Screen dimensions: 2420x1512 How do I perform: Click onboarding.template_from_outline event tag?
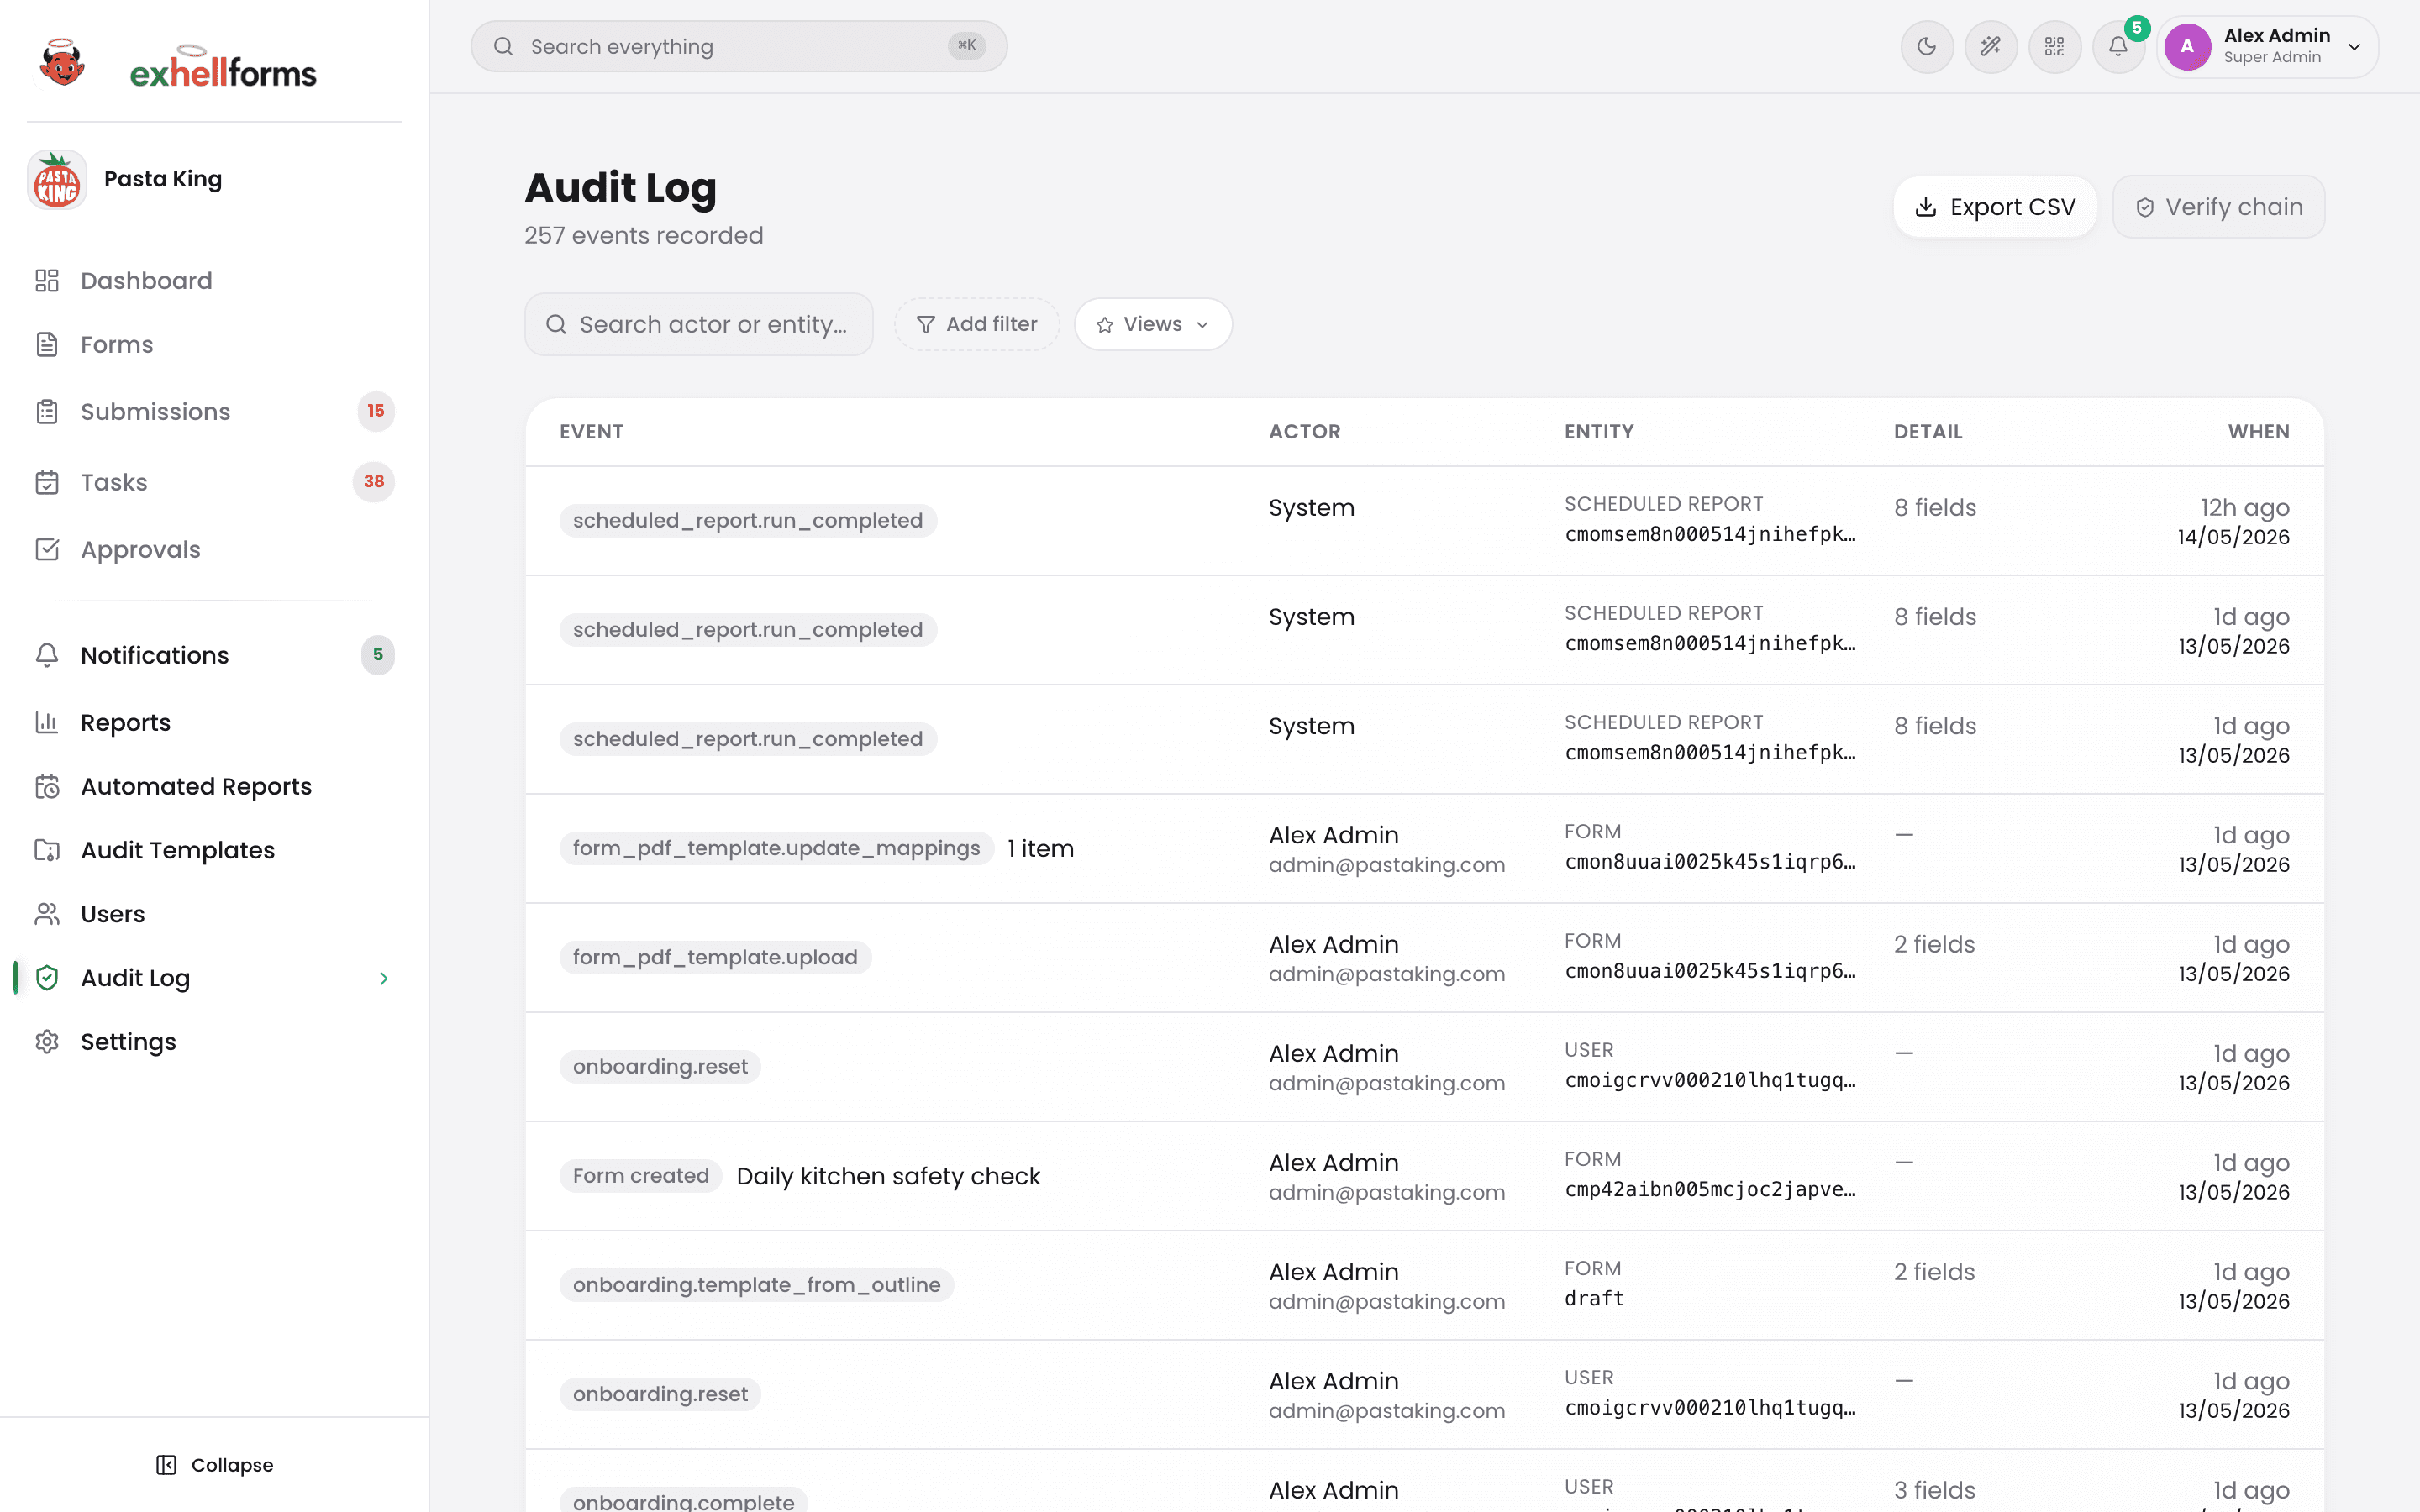click(x=756, y=1285)
